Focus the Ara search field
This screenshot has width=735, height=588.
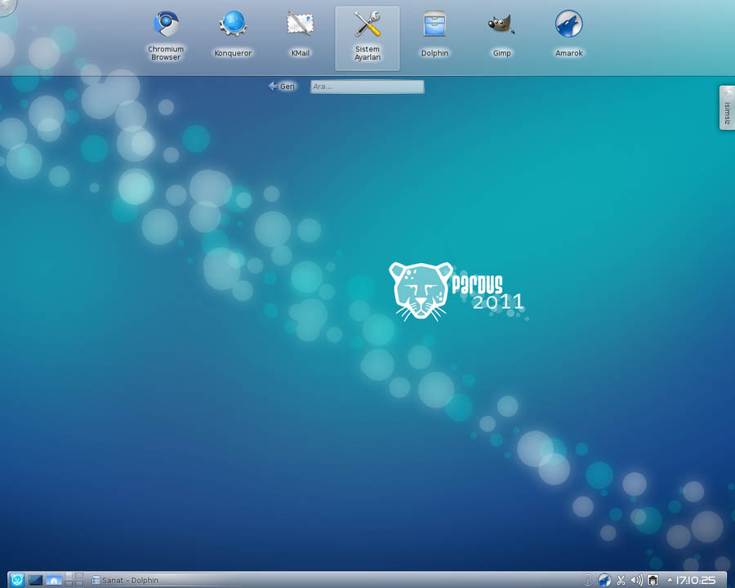pos(367,87)
